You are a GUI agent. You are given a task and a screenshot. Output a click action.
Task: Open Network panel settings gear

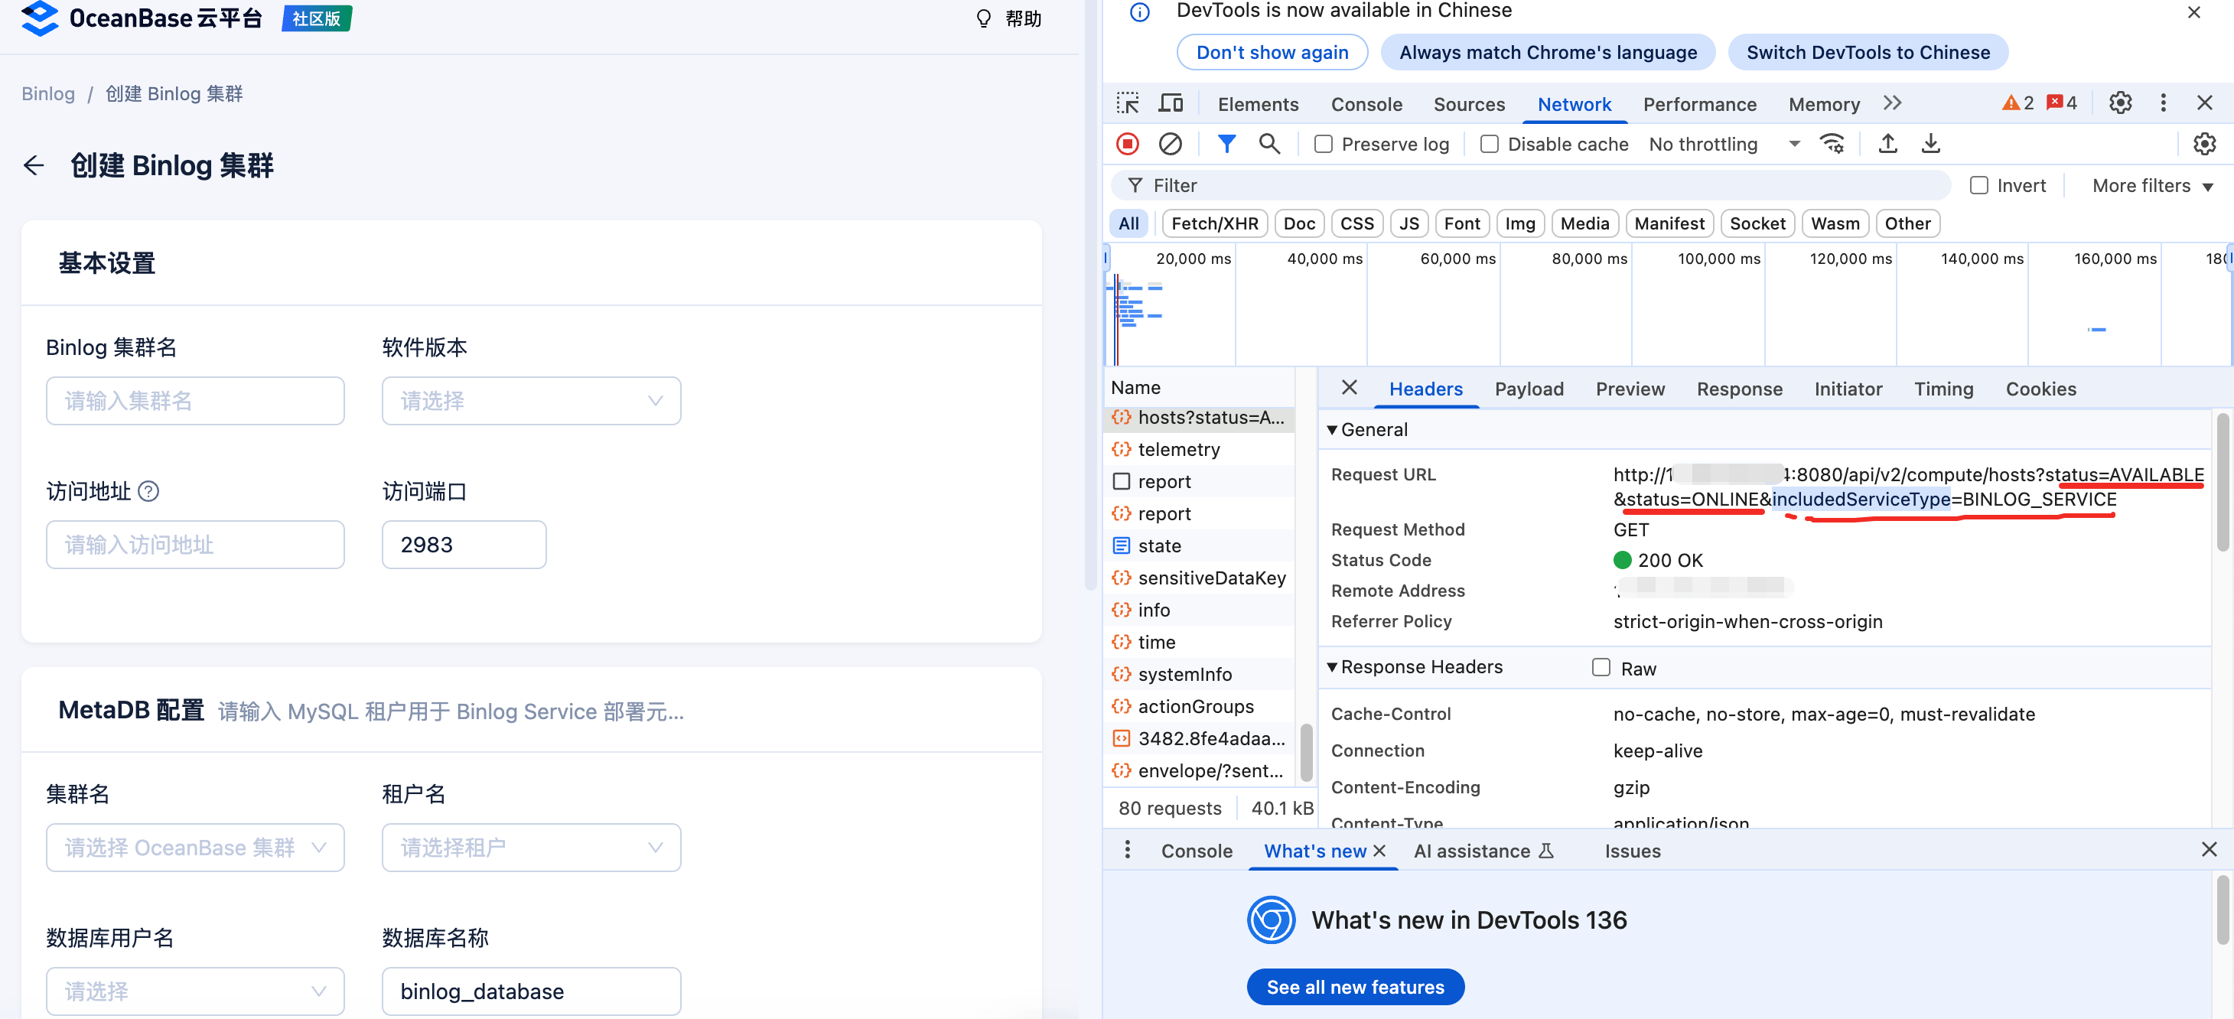(x=2204, y=144)
